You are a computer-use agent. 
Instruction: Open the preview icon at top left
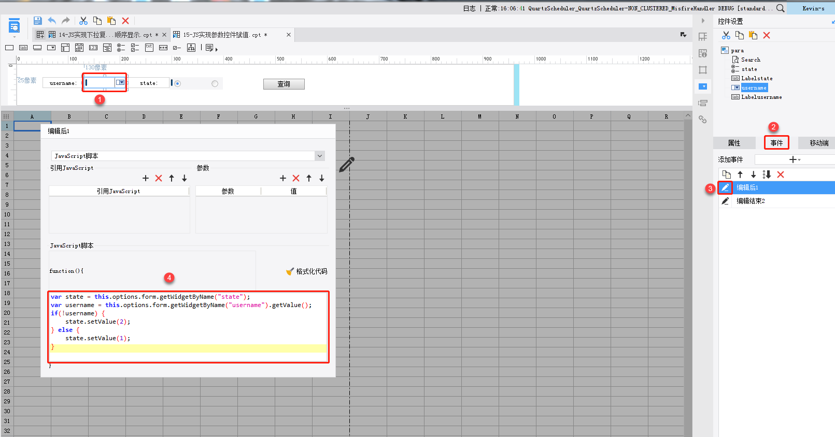[x=15, y=25]
